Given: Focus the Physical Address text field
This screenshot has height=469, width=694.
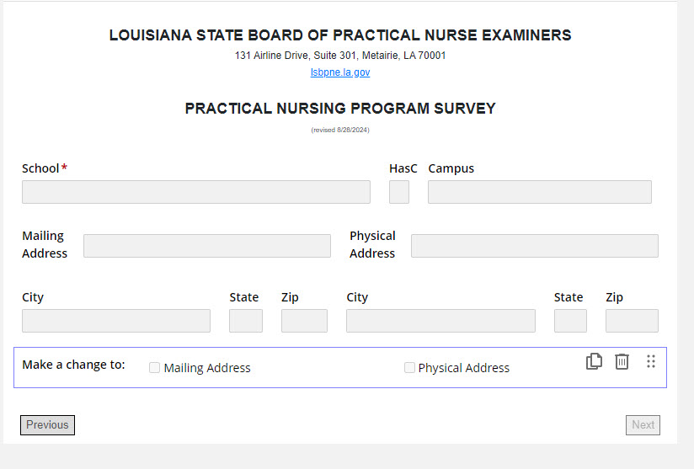Looking at the screenshot, I should pyautogui.click(x=534, y=246).
